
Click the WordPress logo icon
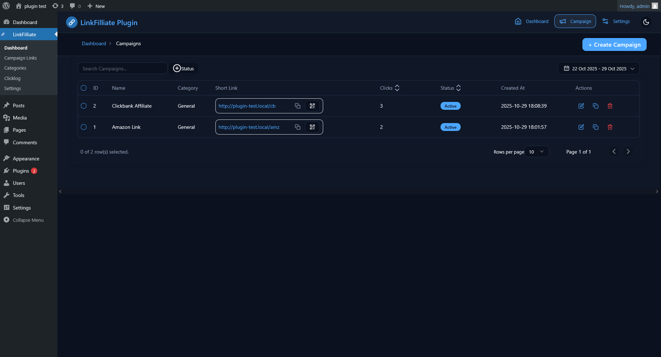click(x=6, y=6)
